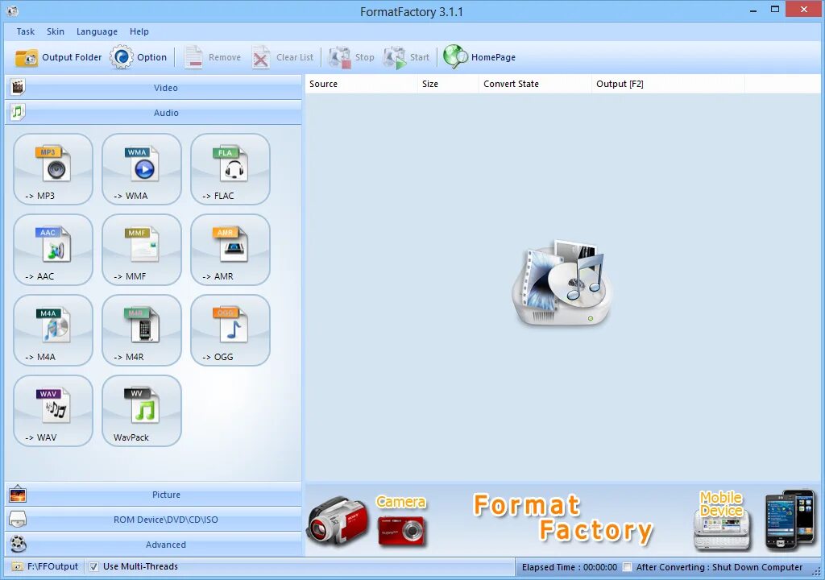Choose the WMA conversion icon
825x580 pixels.
pyautogui.click(x=142, y=169)
